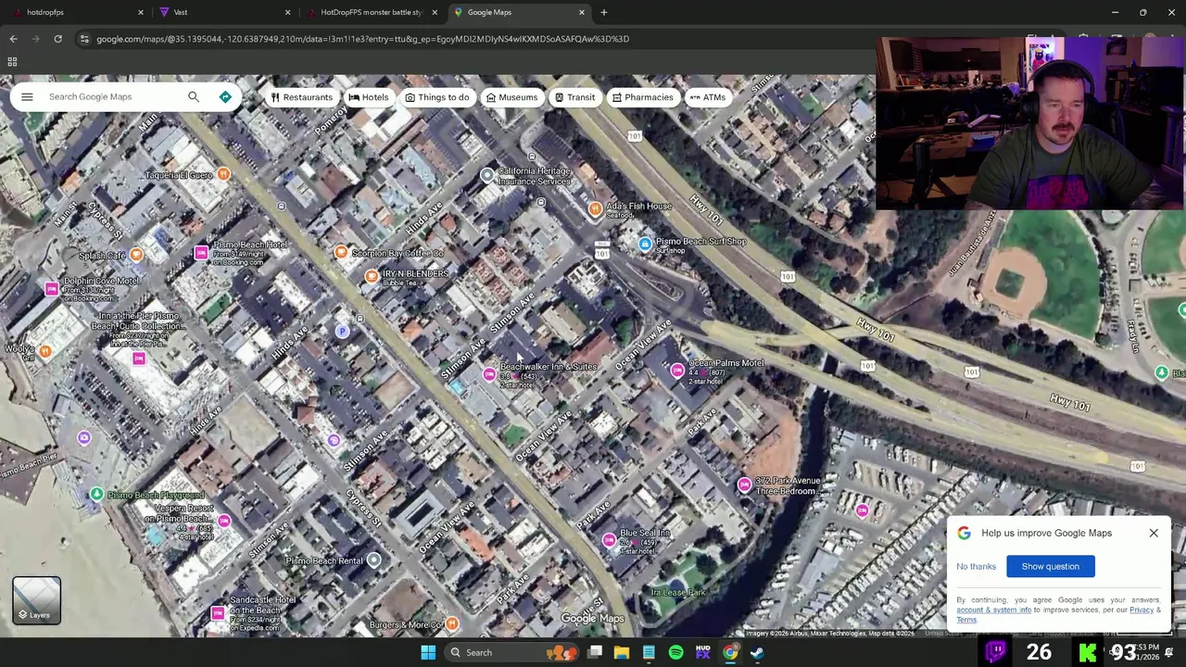1186x667 pixels.
Task: Select the Ocean Palms Motel hotel pin
Action: point(677,371)
